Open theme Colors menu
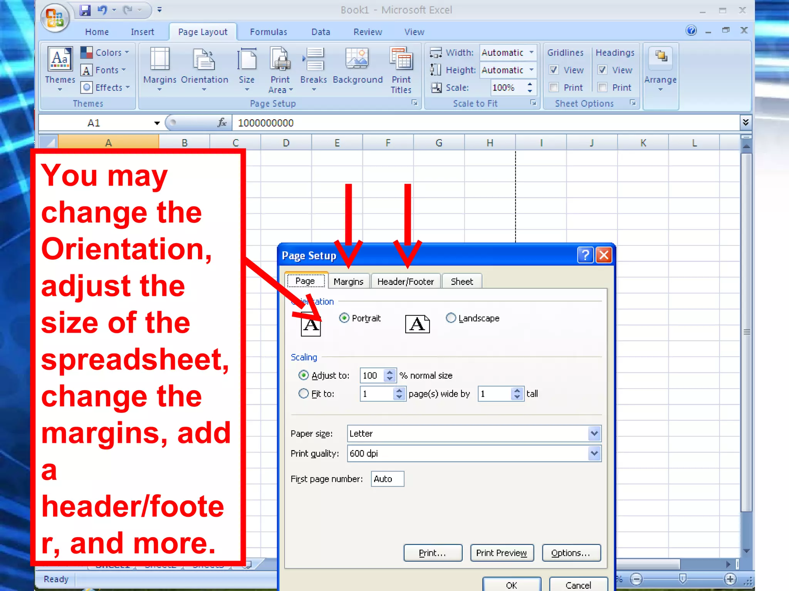Viewport: 789px width, 591px height. tap(105, 52)
